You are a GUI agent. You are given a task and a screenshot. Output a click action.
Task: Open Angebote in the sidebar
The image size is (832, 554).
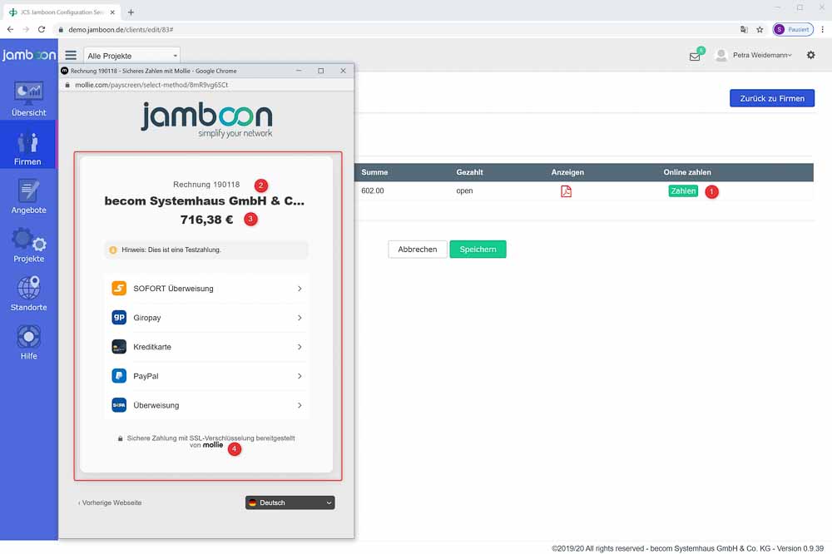28,196
